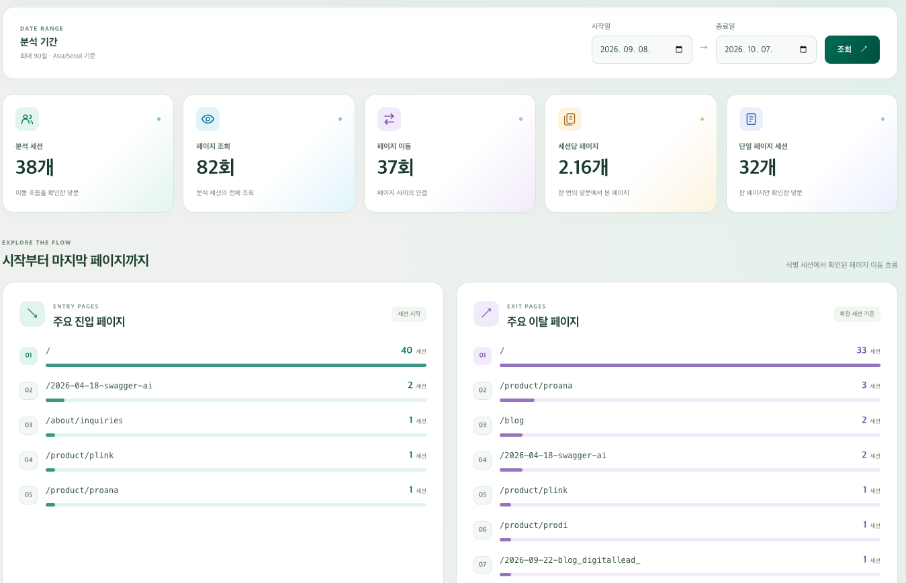Viewport: 906px width, 583px height.
Task: Click the 주요 진입 페이지 title
Action: (x=89, y=321)
